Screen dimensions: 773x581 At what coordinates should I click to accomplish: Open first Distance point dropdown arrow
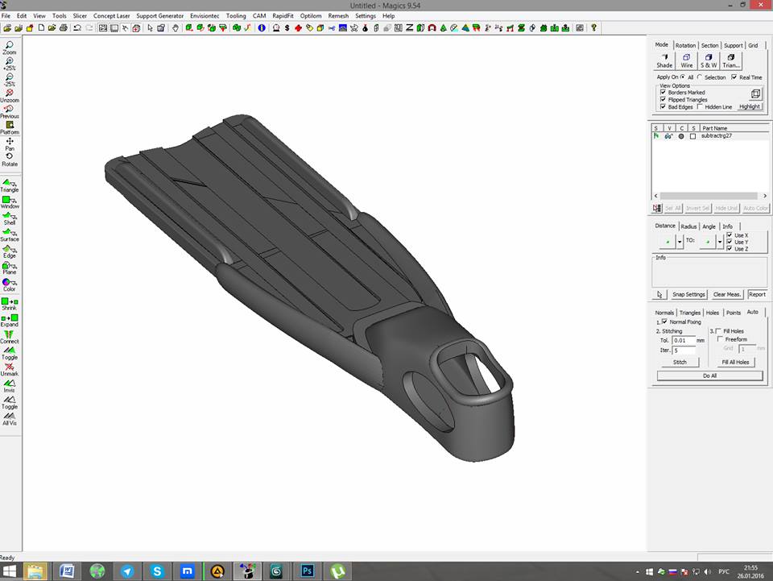680,242
